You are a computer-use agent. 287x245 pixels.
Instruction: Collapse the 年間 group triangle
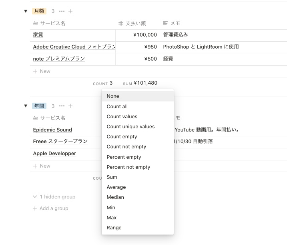click(26, 106)
